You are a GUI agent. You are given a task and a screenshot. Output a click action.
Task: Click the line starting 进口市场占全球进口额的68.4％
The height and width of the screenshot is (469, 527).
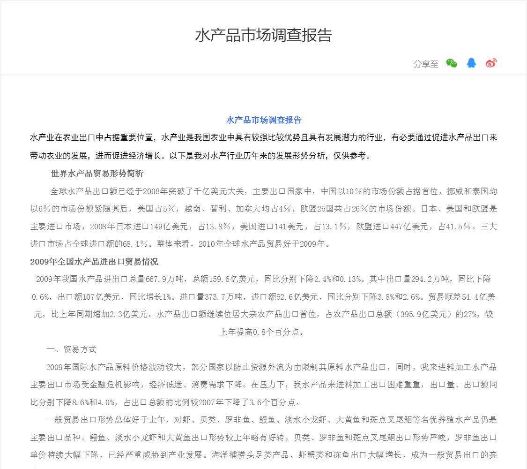pyautogui.click(x=180, y=244)
